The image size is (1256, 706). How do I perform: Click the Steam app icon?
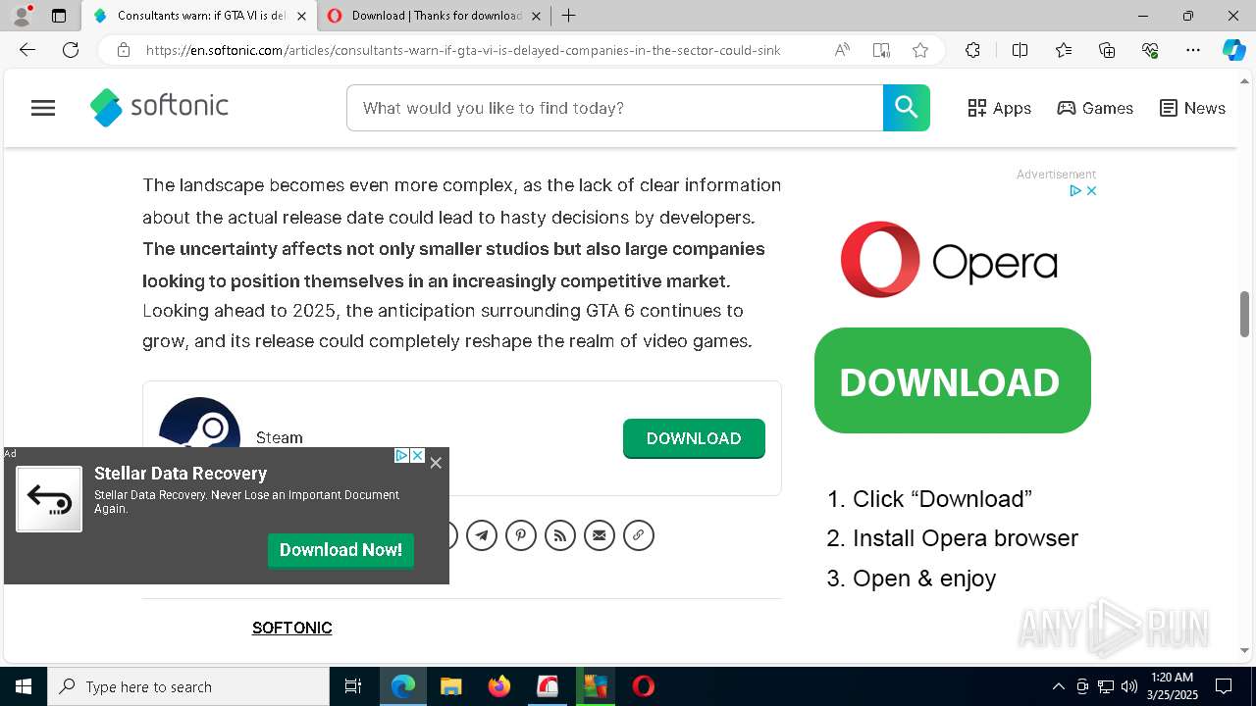(x=199, y=423)
